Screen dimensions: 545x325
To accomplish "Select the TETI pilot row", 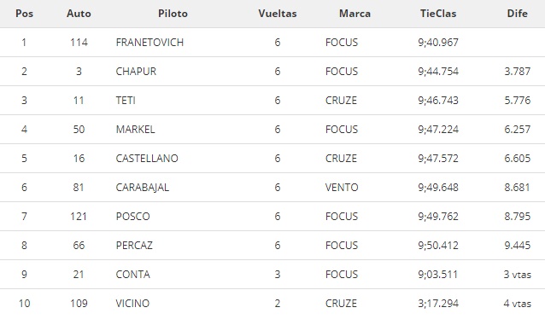I will point(272,101).
